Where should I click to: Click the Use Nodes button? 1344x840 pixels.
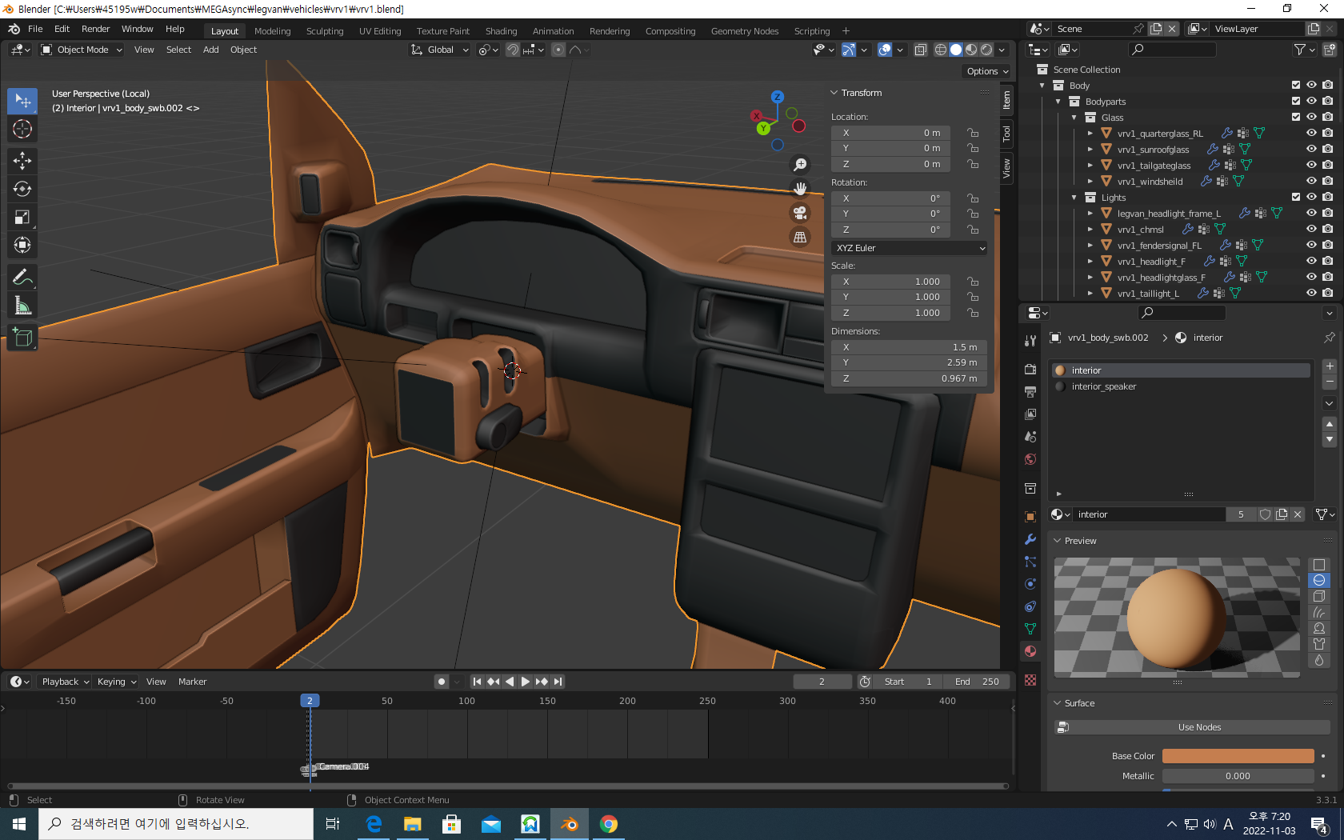[1198, 727]
